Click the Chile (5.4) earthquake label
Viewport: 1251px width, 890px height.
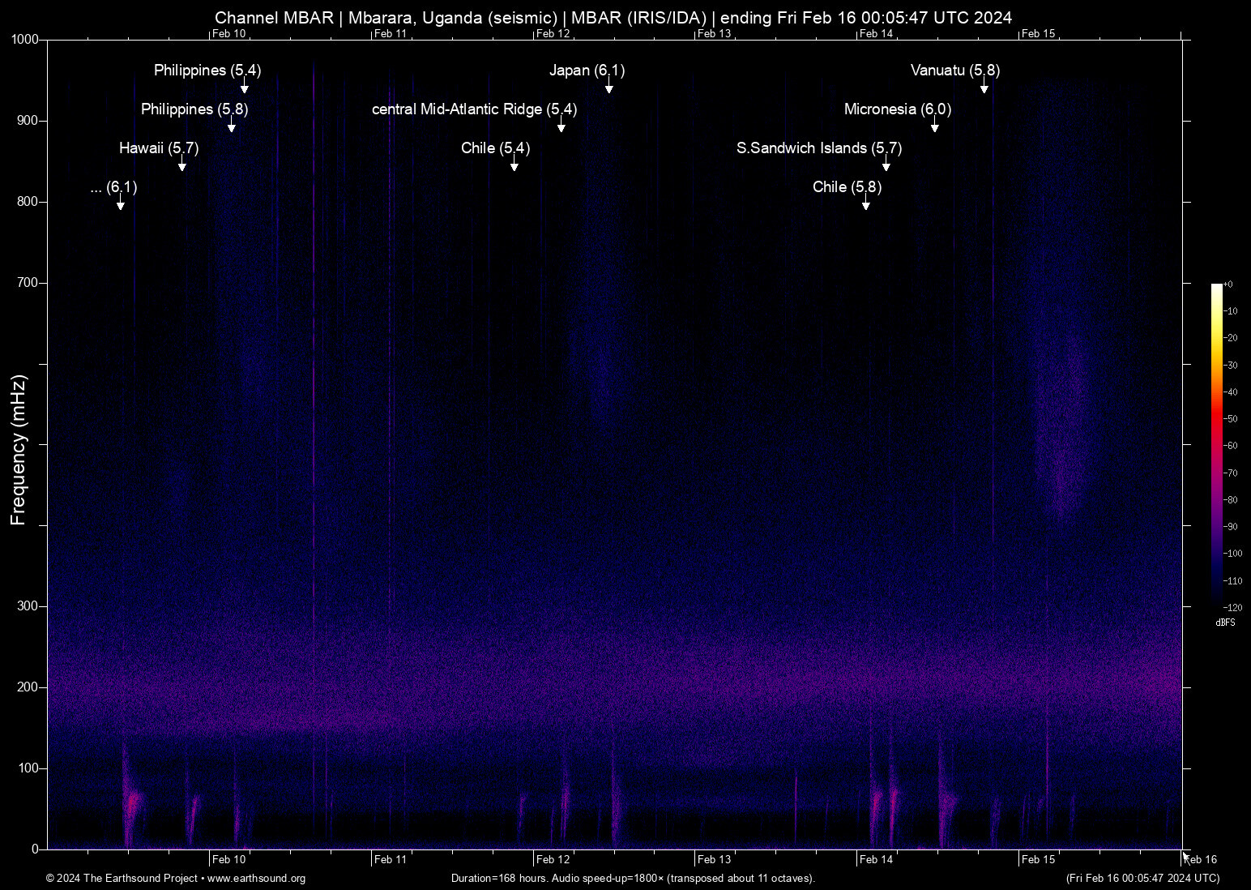[494, 148]
